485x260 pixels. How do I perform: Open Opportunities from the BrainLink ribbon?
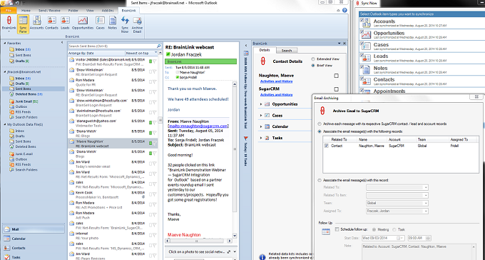(83, 24)
